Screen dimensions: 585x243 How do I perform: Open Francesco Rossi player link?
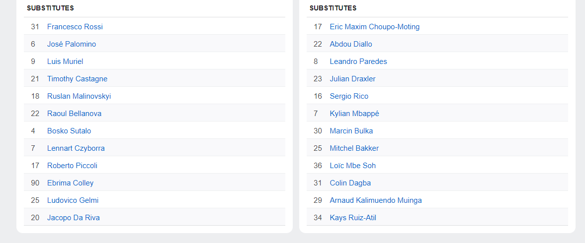pyautogui.click(x=75, y=27)
